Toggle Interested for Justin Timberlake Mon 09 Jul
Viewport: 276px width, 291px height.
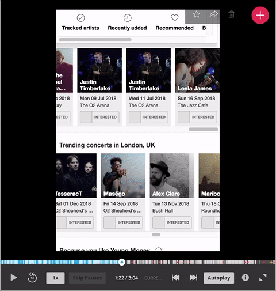point(99,117)
